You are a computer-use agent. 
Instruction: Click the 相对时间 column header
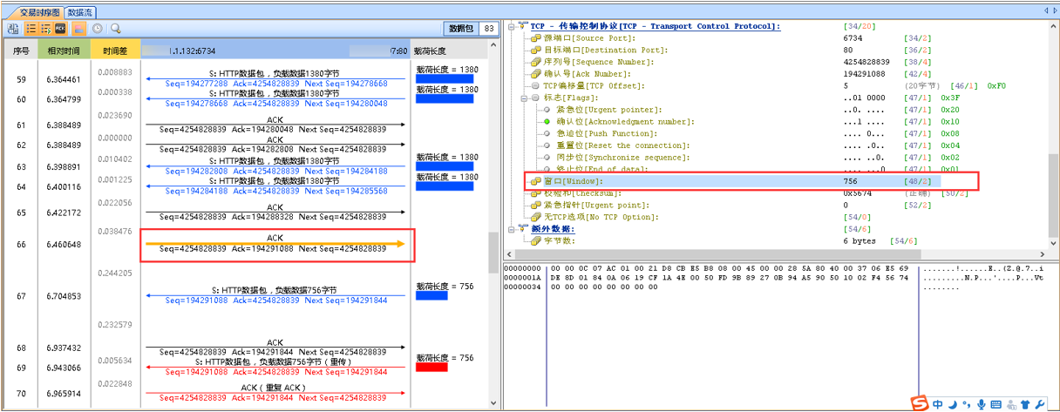pos(64,51)
